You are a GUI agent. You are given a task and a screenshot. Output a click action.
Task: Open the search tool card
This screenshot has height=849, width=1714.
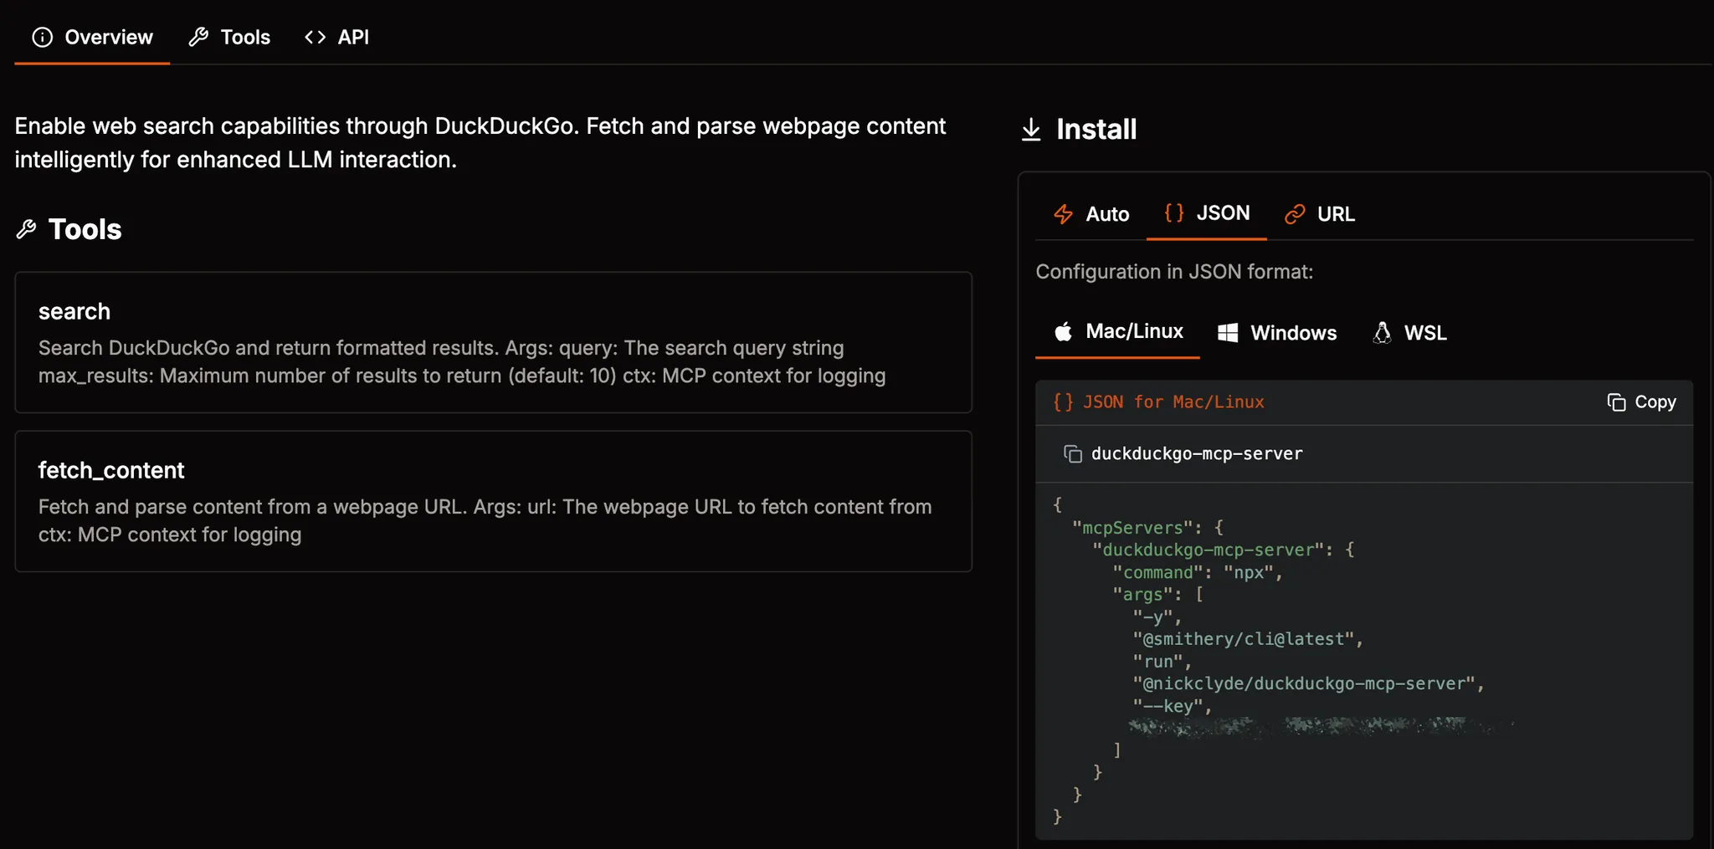coord(493,342)
